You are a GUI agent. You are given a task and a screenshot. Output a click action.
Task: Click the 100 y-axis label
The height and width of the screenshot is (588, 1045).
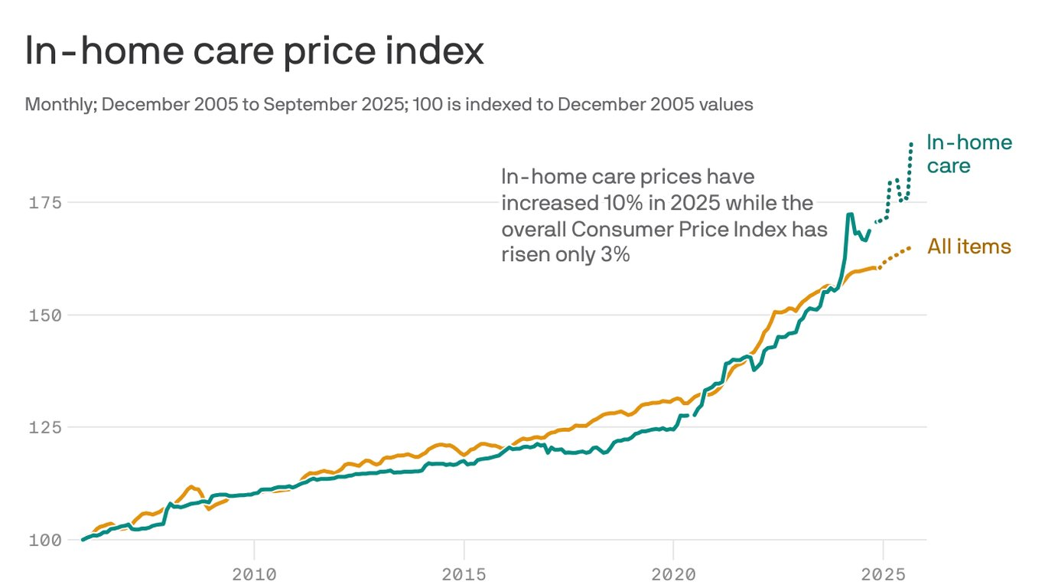tap(45, 540)
